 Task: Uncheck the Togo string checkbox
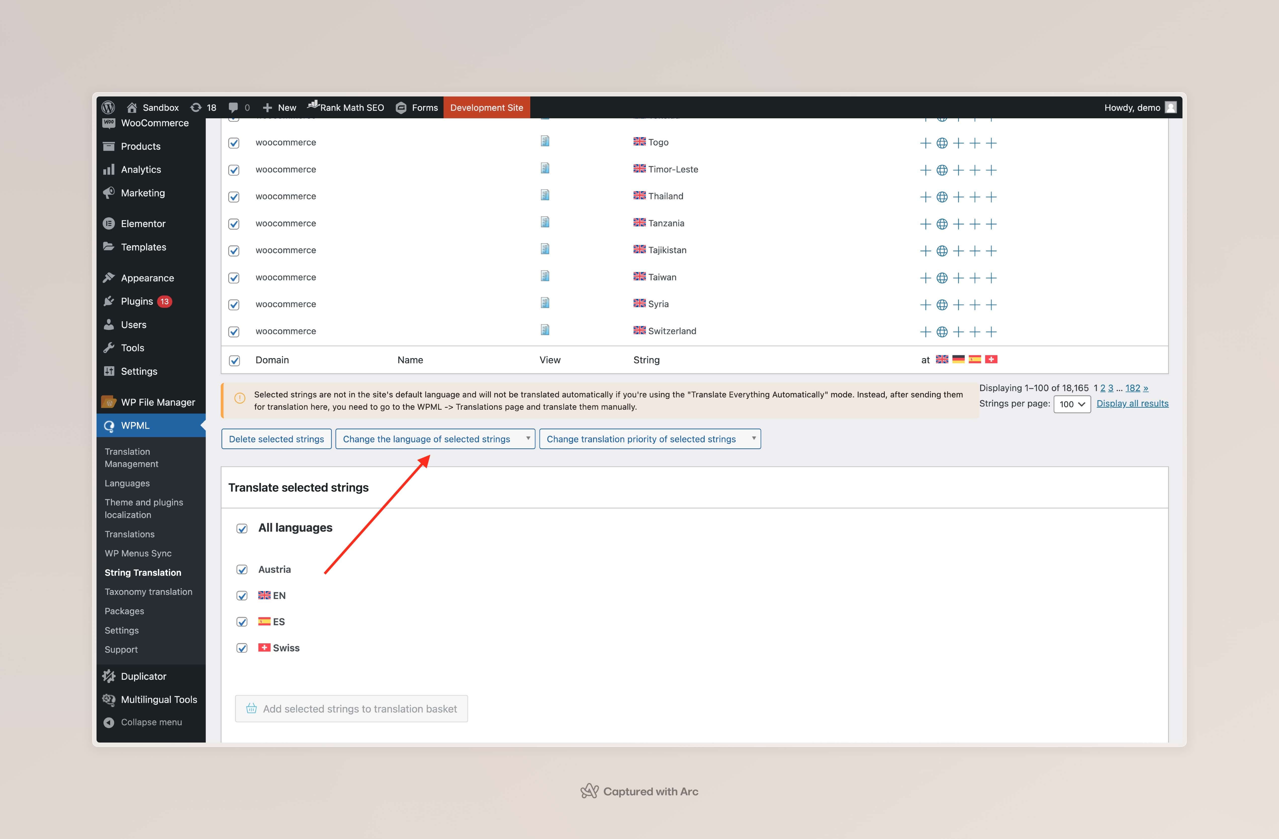[234, 143]
